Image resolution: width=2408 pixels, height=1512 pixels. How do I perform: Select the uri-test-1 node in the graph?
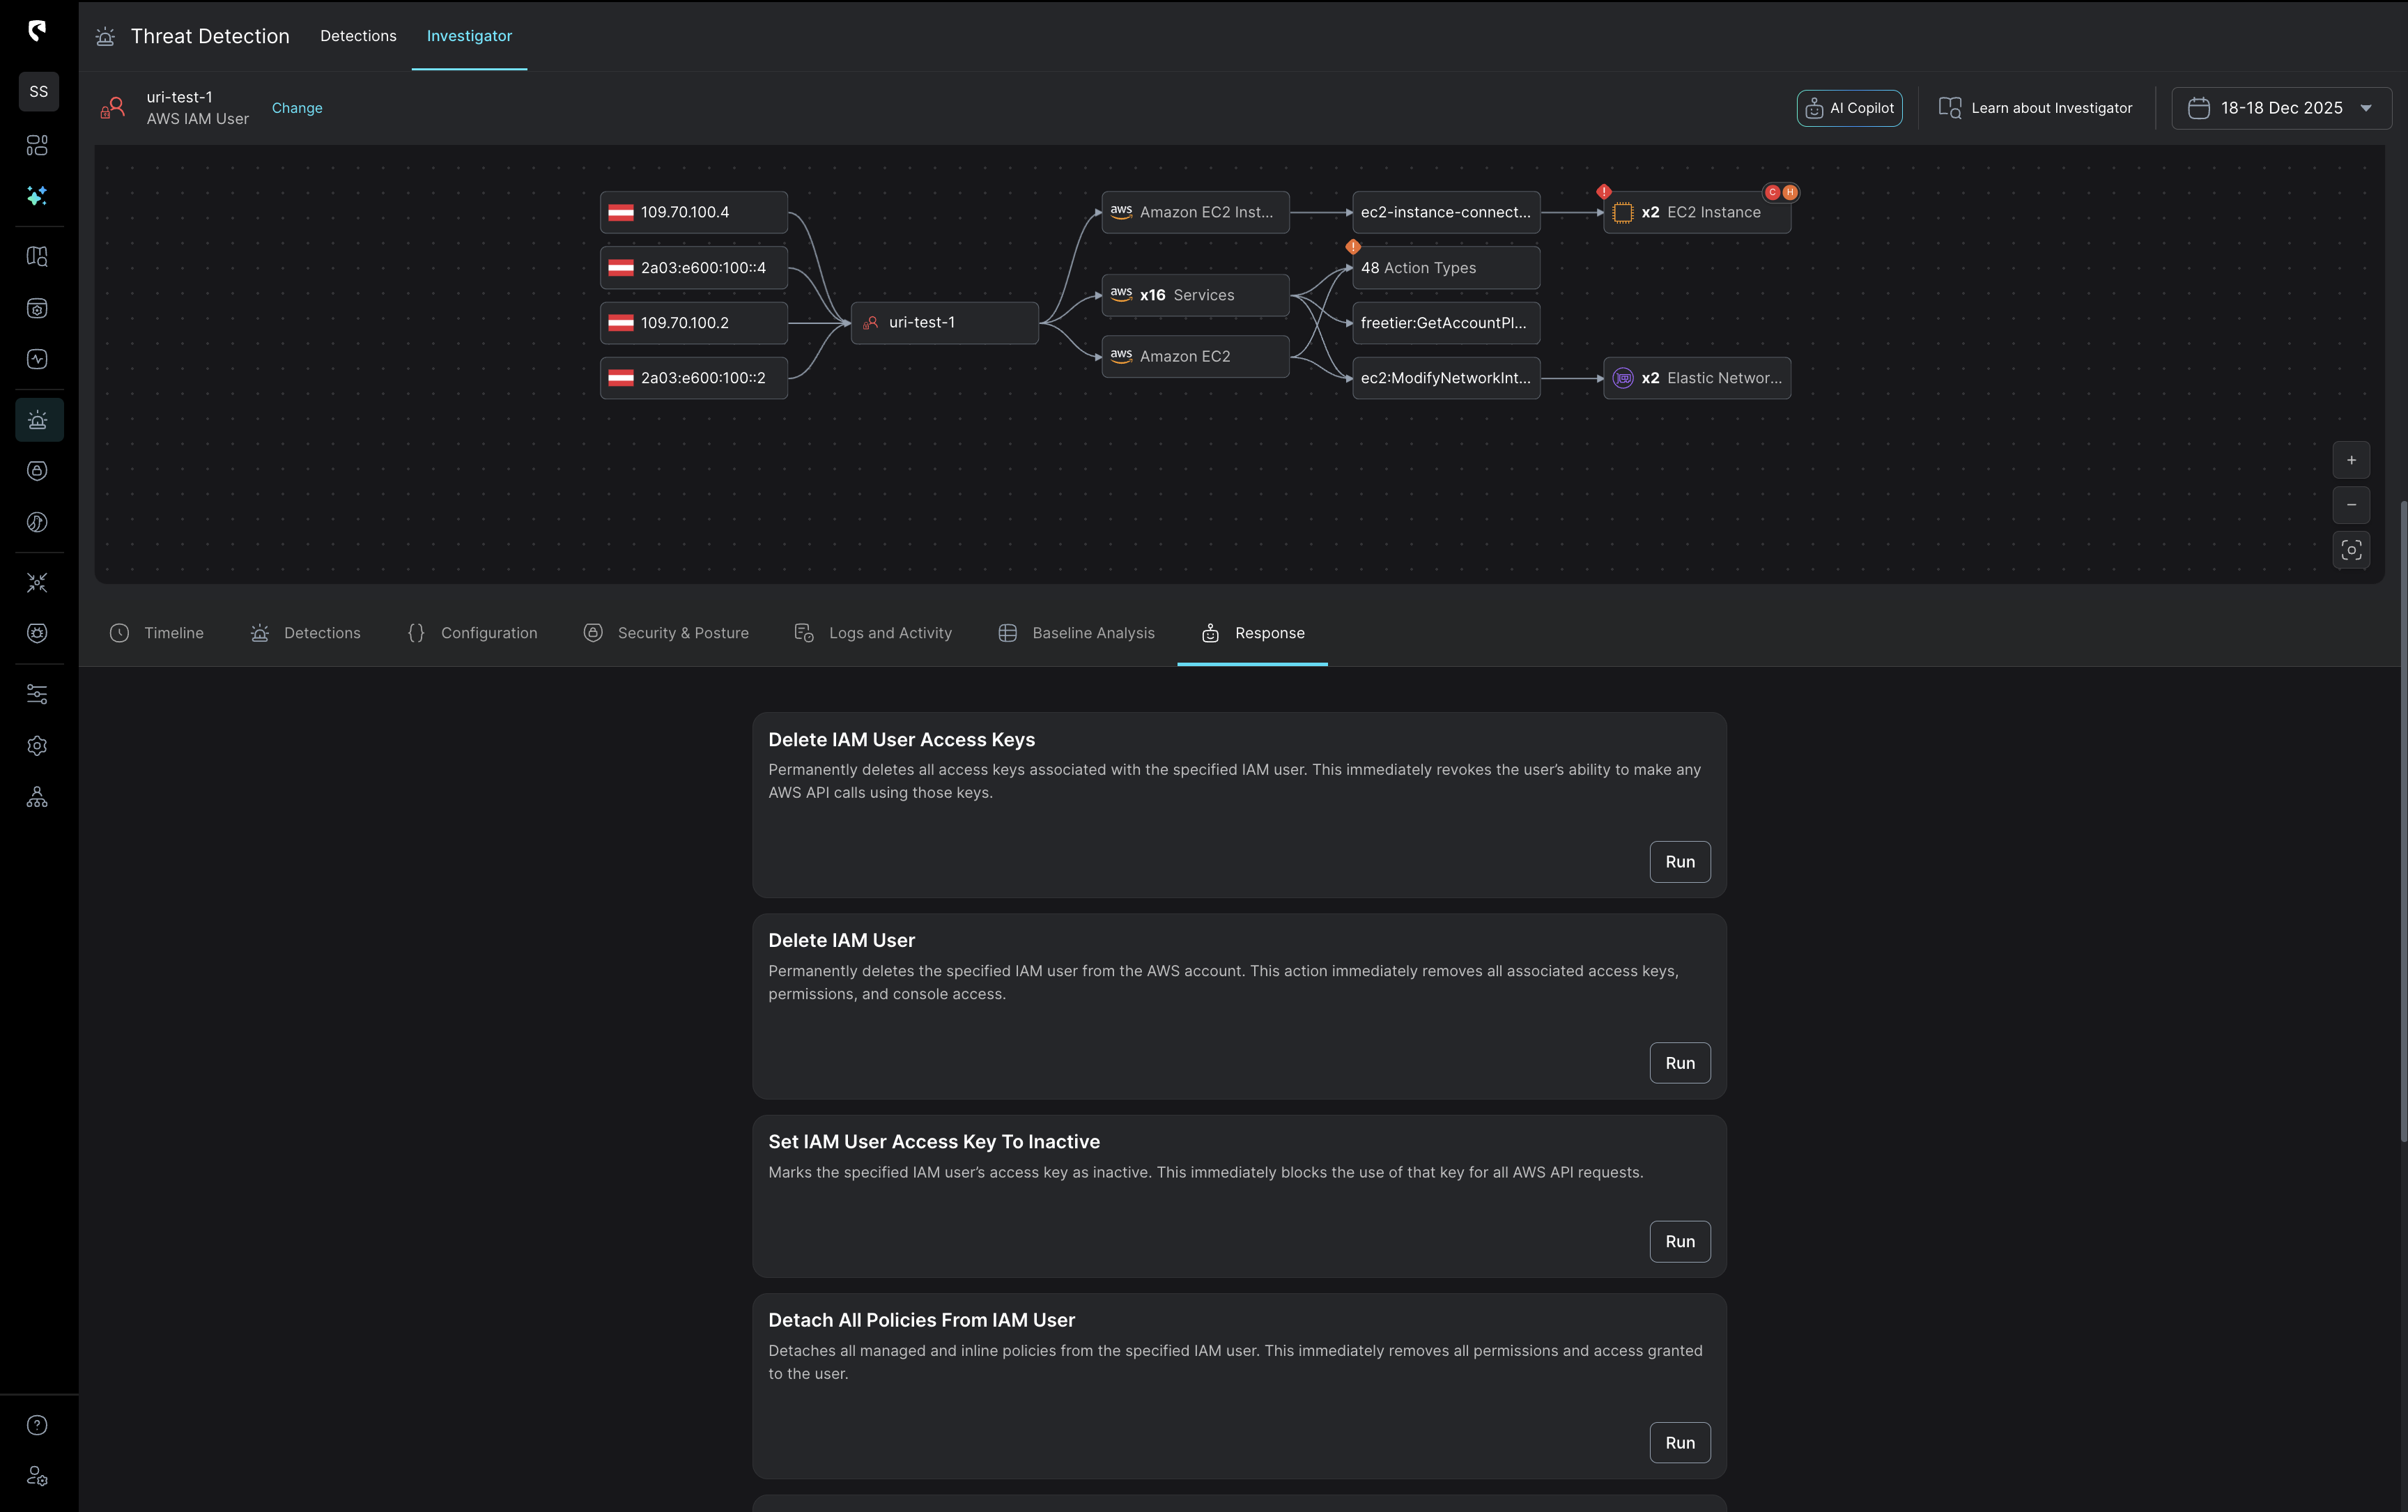point(943,322)
